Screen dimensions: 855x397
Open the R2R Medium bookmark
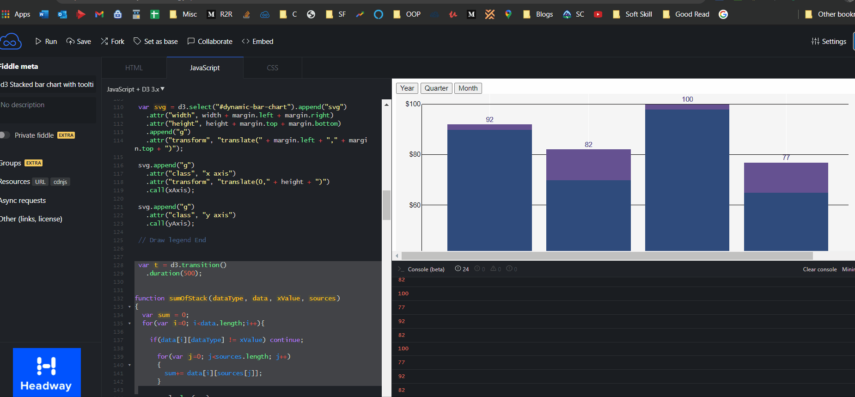tap(220, 14)
